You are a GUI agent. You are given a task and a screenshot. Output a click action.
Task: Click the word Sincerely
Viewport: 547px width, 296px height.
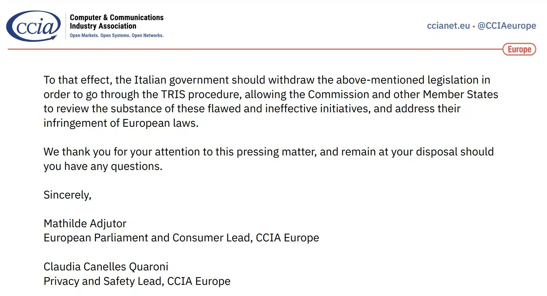[x=67, y=195]
